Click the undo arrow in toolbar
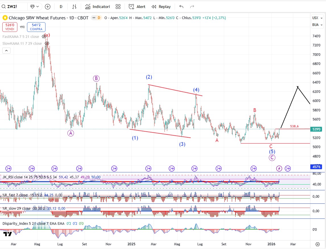The image size is (326, 249). point(181,7)
